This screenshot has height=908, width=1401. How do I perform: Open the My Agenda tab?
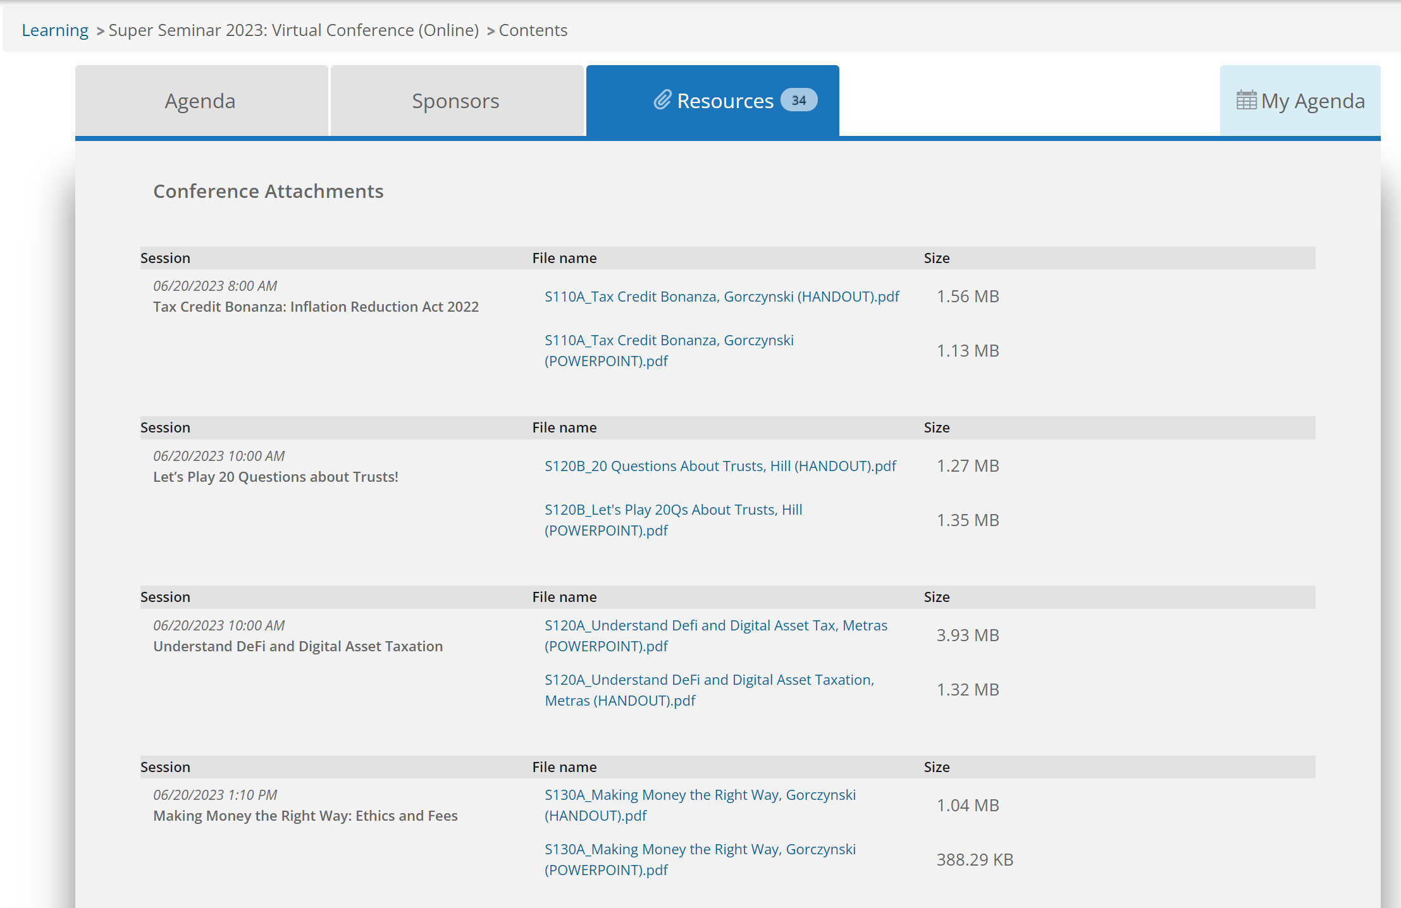1300,101
